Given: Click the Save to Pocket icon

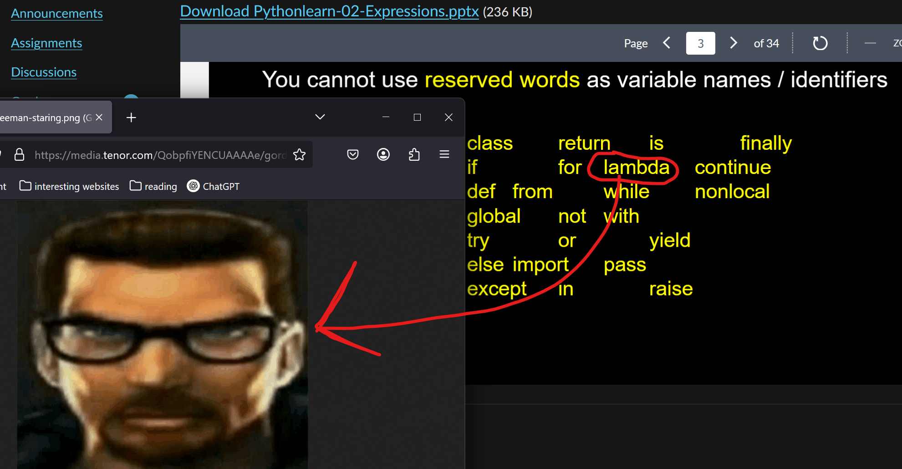Looking at the screenshot, I should coord(353,155).
